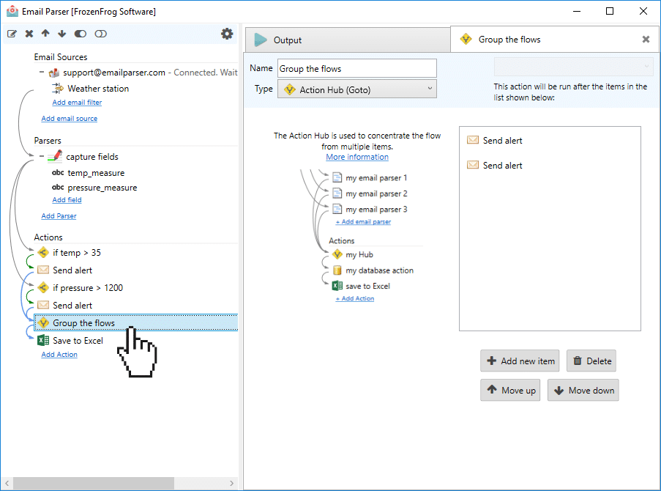Viewport: 661px width, 491px height.
Task: Click the condition icon for if pressure > 1200
Action: (x=43, y=288)
